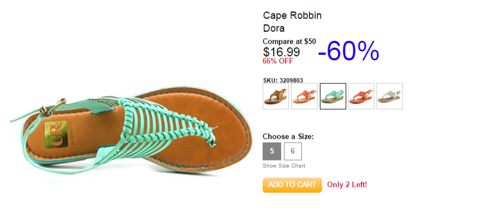Open the Shoe Size Chart link
This screenshot has width=477, height=208.
point(284,166)
